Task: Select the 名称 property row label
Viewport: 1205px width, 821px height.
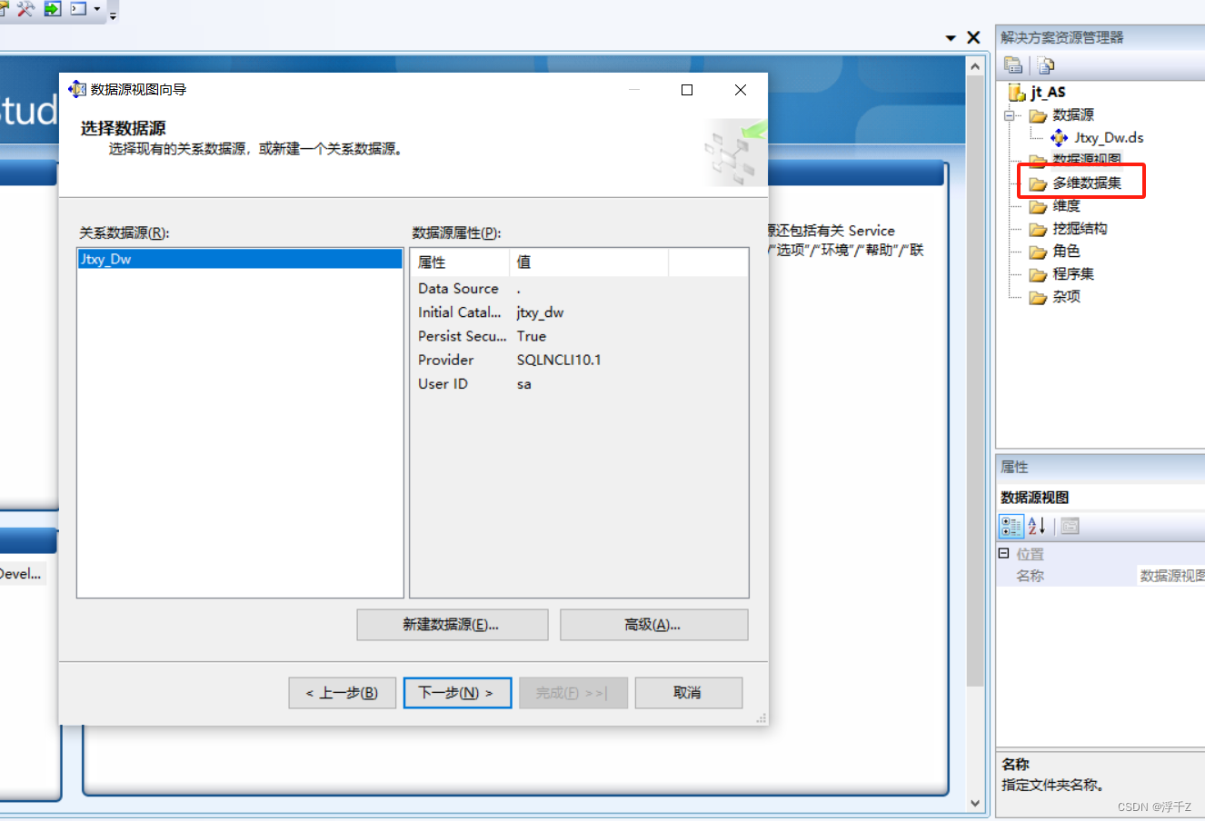Action: point(1030,576)
